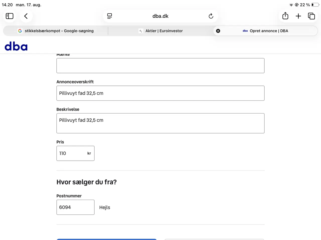Edit the Annonceoverskrift field
This screenshot has width=321, height=240.
[160, 93]
